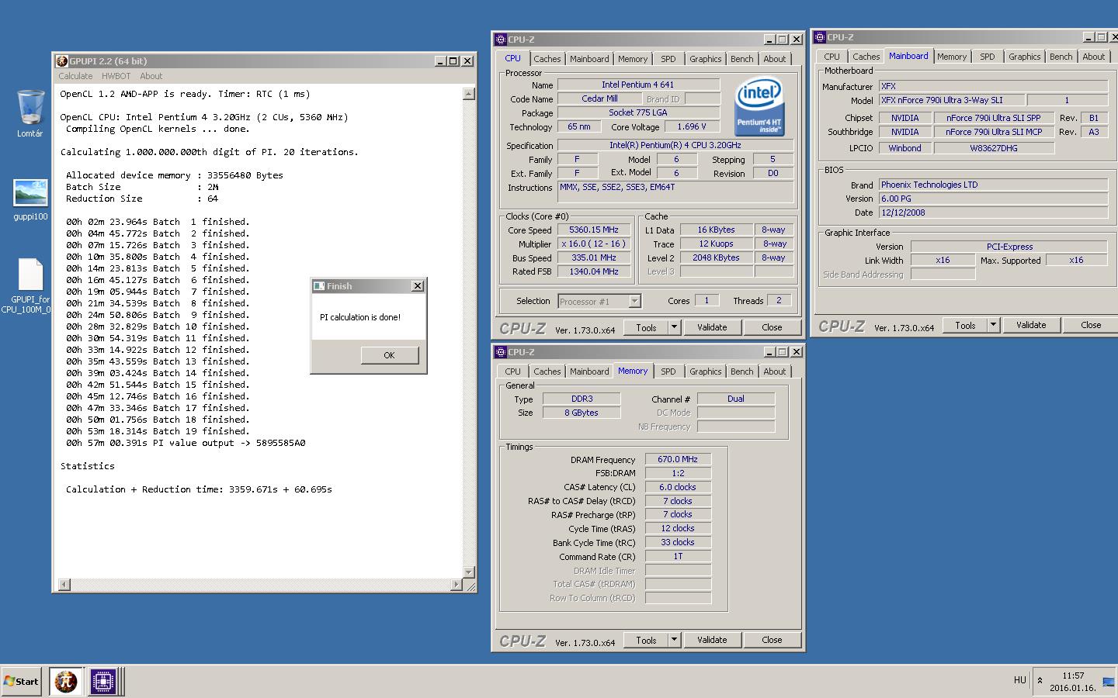Click the Intel Pentium 4 HT logo

pyautogui.click(x=759, y=106)
